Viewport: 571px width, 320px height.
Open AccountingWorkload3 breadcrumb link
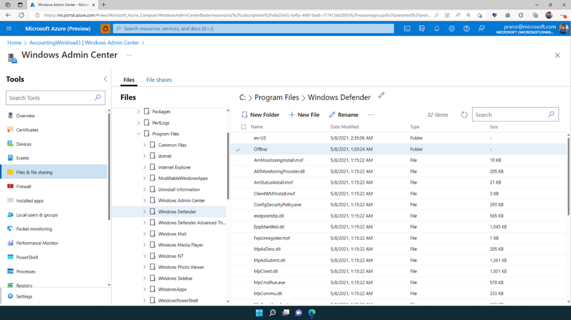84,42
